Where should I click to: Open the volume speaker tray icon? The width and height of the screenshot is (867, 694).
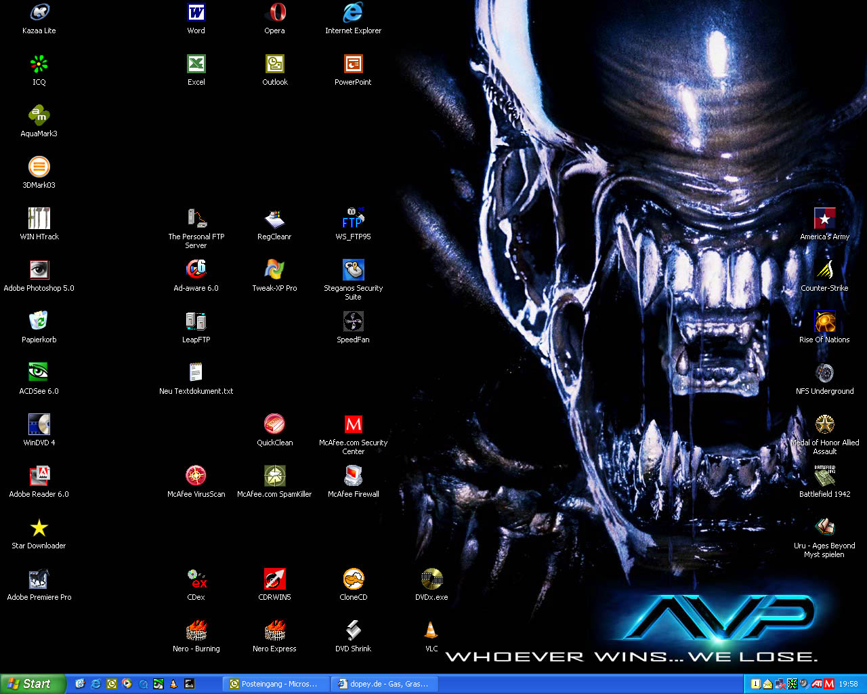click(x=804, y=684)
